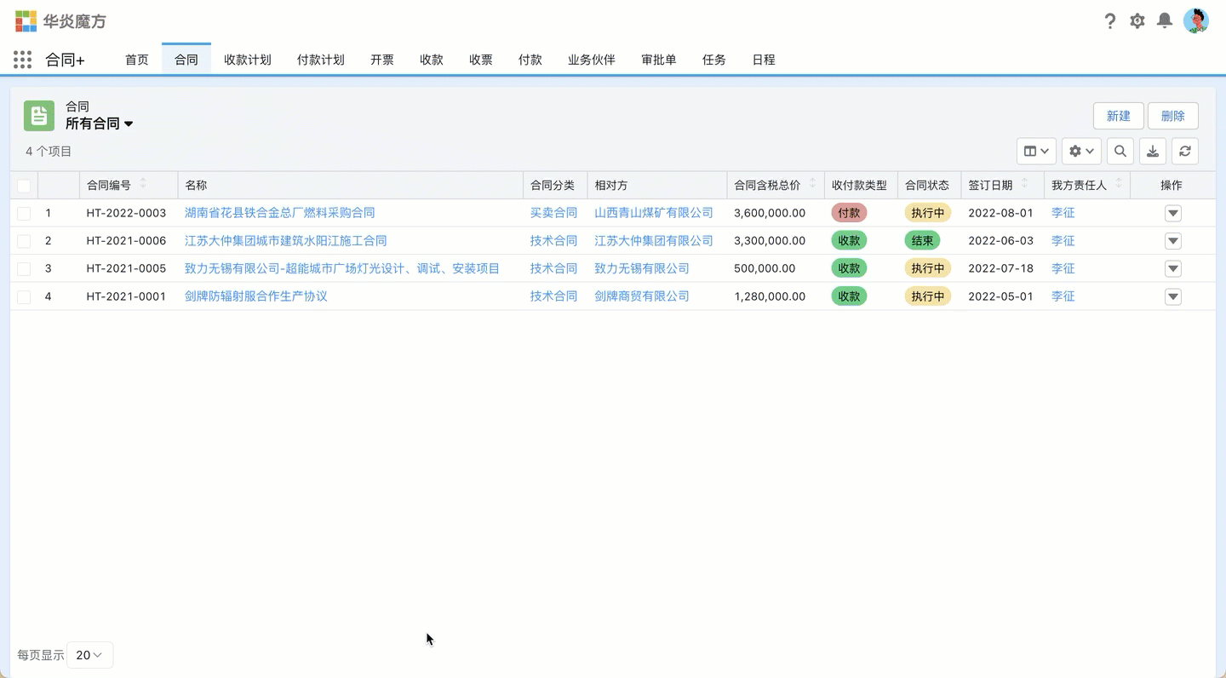Open the list view settings gear icon
The image size is (1226, 678).
point(1080,151)
